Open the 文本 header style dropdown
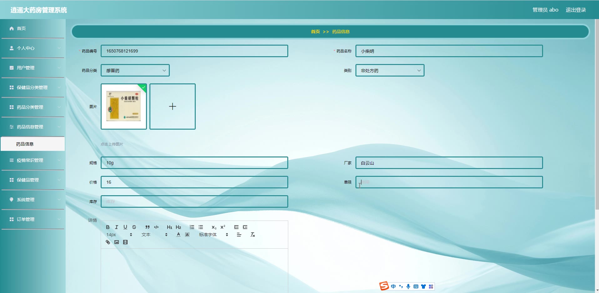The height and width of the screenshot is (293, 599). point(154,235)
